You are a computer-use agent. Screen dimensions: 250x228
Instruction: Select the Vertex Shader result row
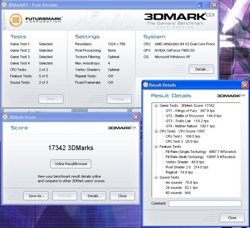click(185, 162)
